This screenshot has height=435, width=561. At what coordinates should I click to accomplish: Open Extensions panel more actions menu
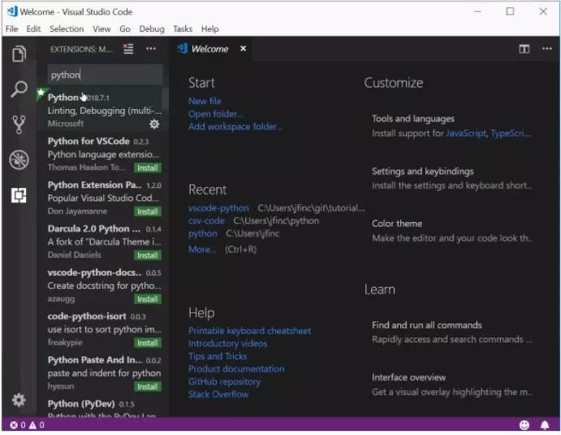pyautogui.click(x=151, y=48)
